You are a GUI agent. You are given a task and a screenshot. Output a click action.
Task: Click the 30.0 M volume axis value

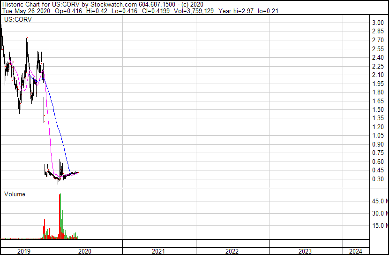point(380,213)
